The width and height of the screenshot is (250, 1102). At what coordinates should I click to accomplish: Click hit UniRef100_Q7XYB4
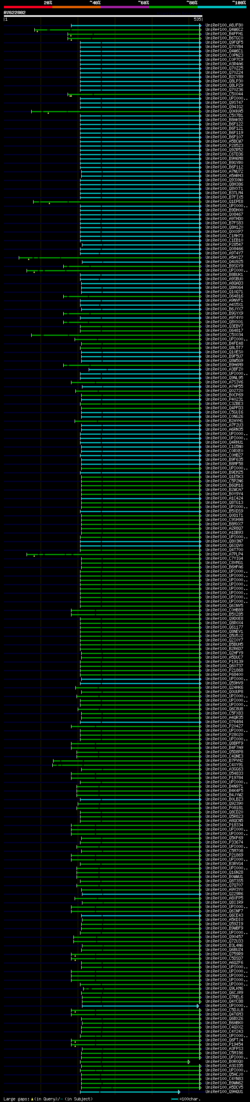[224, 47]
